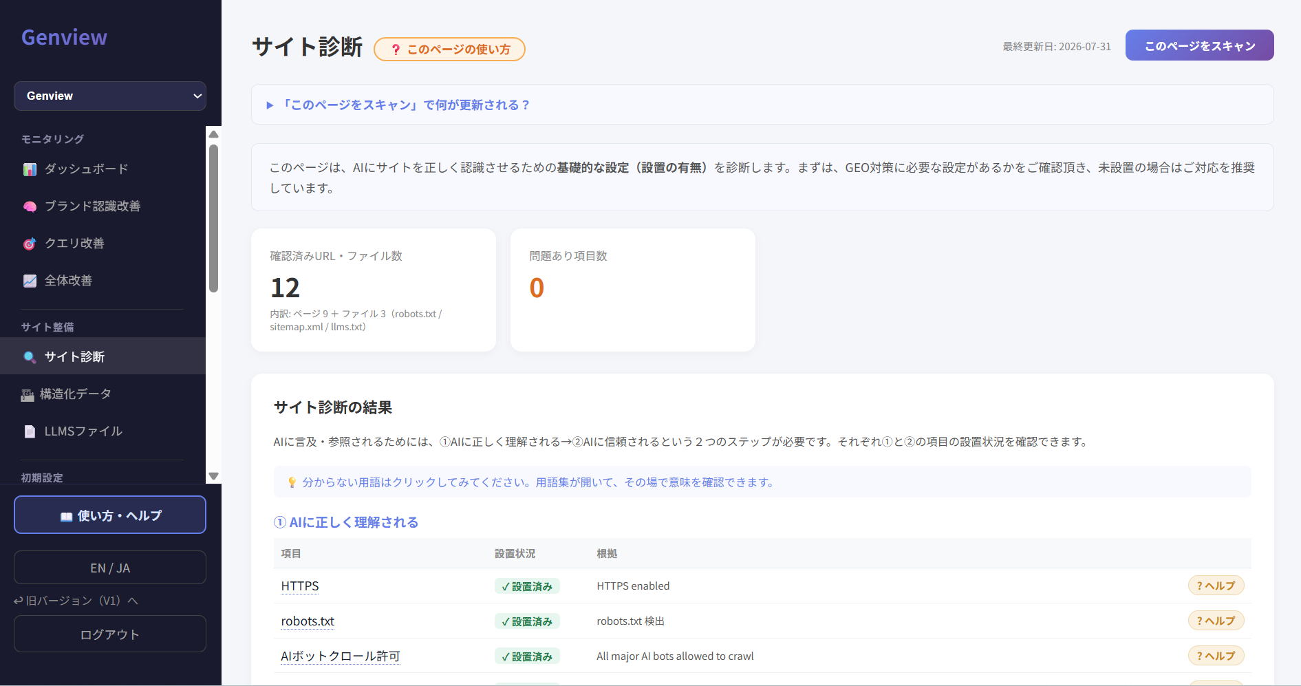Click 設置済み badge in AIボットクロール許可 row
The width and height of the screenshot is (1301, 686).
[527, 656]
